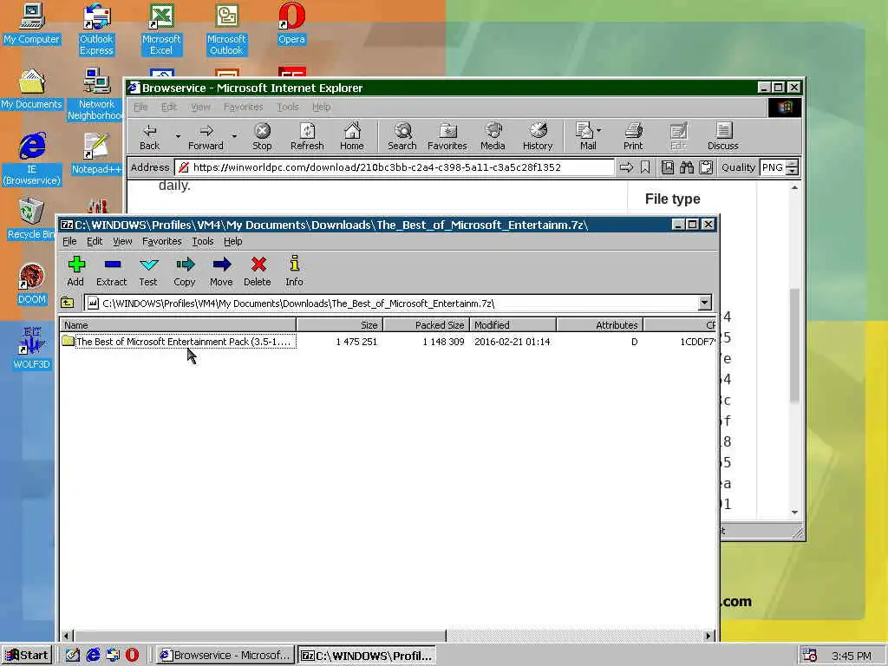
Task: Click the Opera quick launch icon
Action: (132, 656)
